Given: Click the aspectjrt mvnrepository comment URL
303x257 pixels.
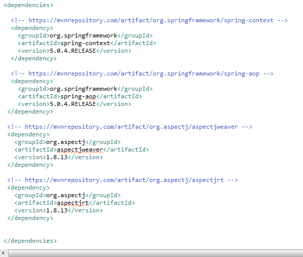Looking at the screenshot, I should 124,180.
